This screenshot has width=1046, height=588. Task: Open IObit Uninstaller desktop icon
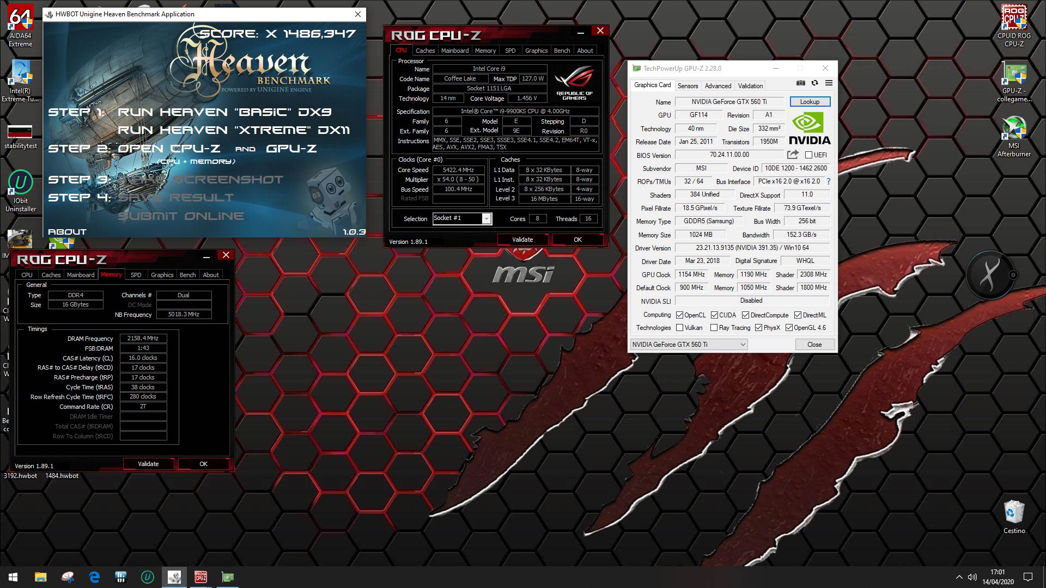pyautogui.click(x=21, y=191)
